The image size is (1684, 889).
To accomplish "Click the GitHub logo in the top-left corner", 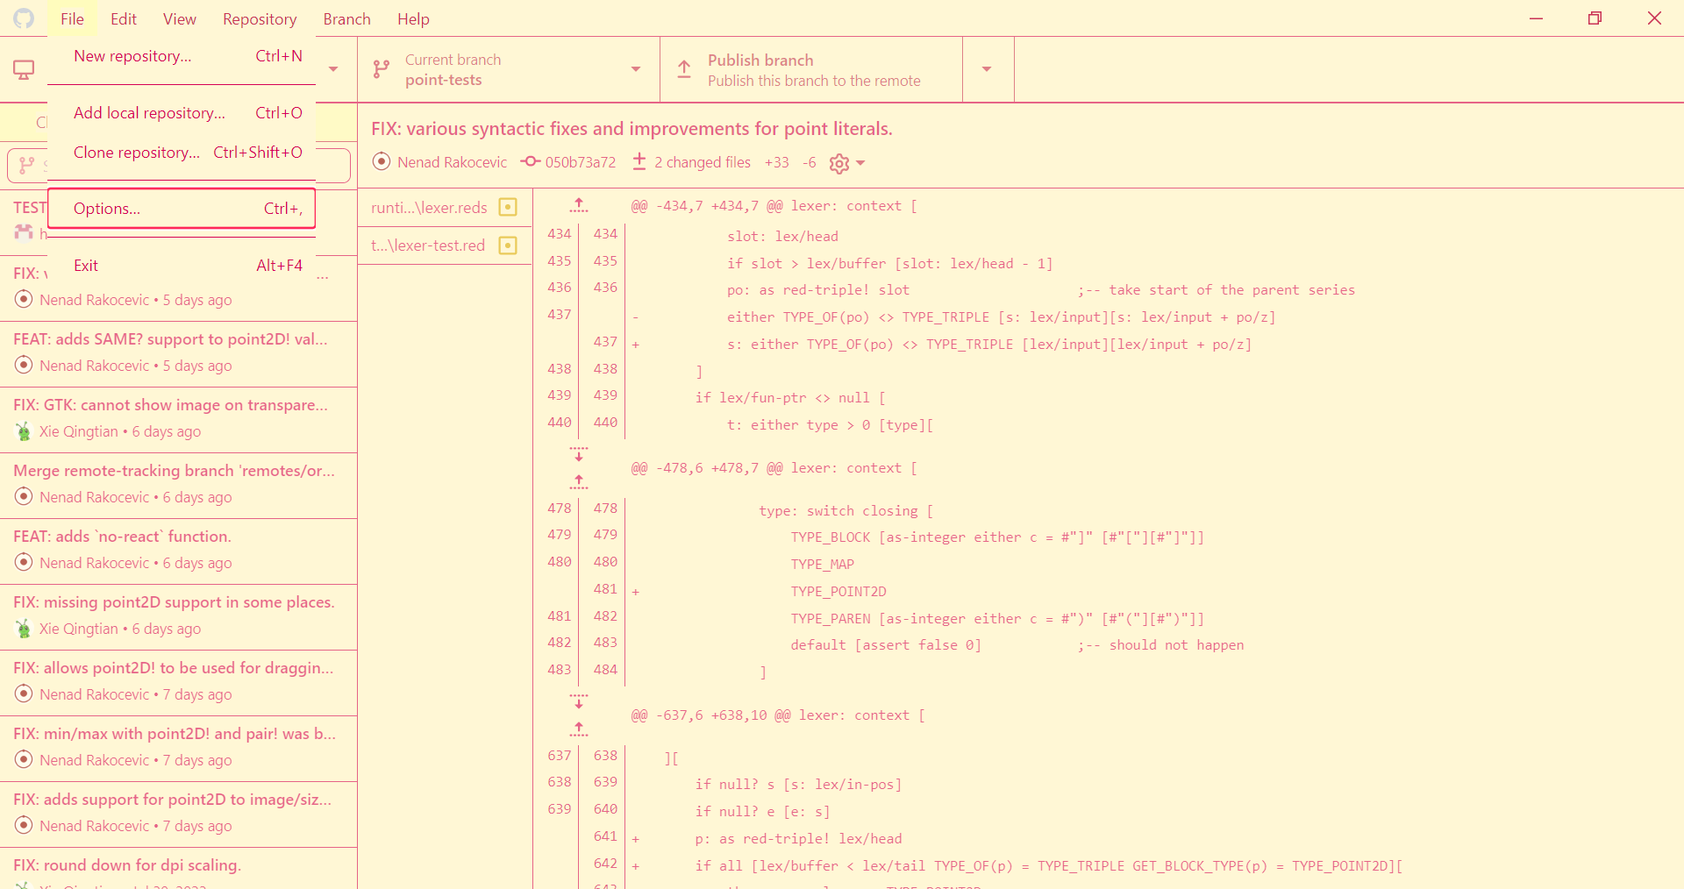I will 24,18.
